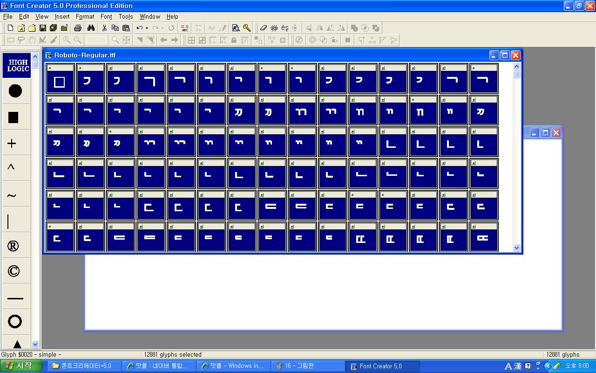Open the Tools menu
The width and height of the screenshot is (596, 373).
click(126, 16)
